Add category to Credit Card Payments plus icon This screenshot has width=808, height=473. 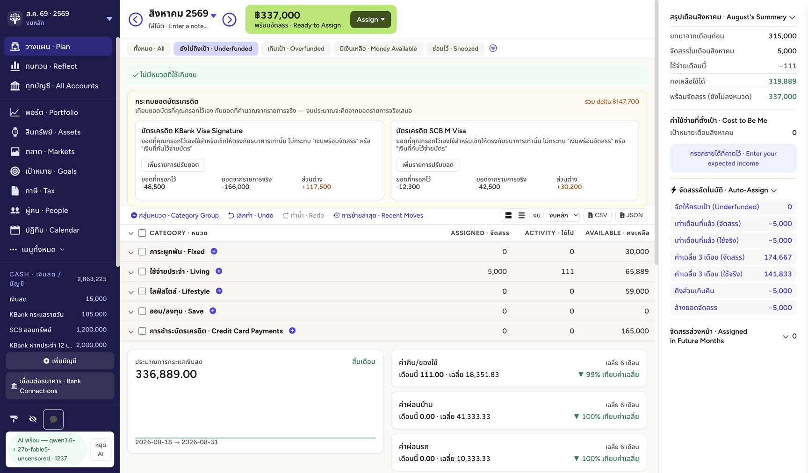tap(292, 331)
